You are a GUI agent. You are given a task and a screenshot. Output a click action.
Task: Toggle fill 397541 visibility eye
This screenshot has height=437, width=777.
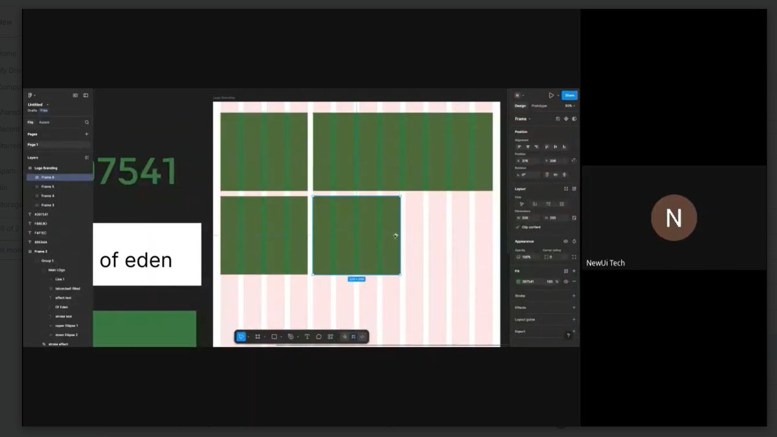click(x=566, y=281)
